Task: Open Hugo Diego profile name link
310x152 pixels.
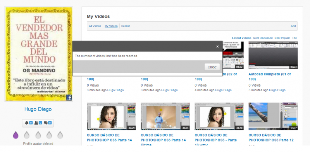Action: click(38, 109)
